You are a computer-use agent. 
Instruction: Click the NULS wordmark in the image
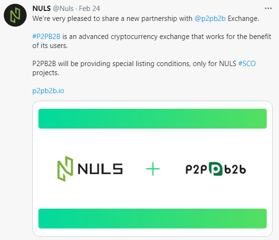[x=100, y=169]
